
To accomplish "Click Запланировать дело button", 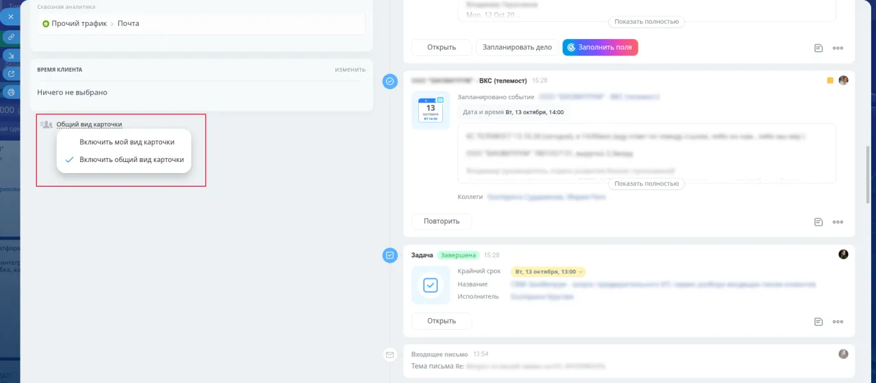I will (x=517, y=47).
